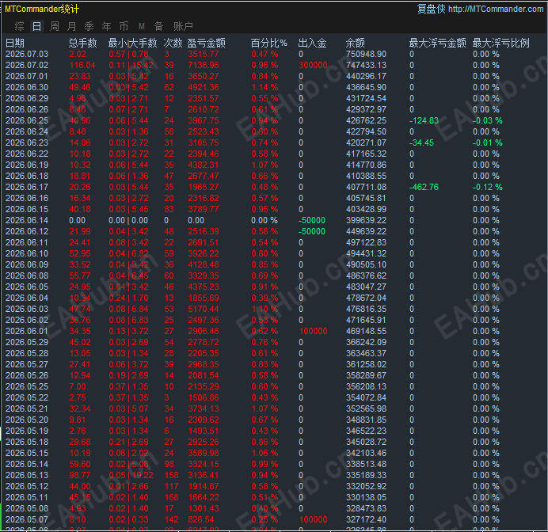
Task: Select the 日 daily tab
Action: 36,26
